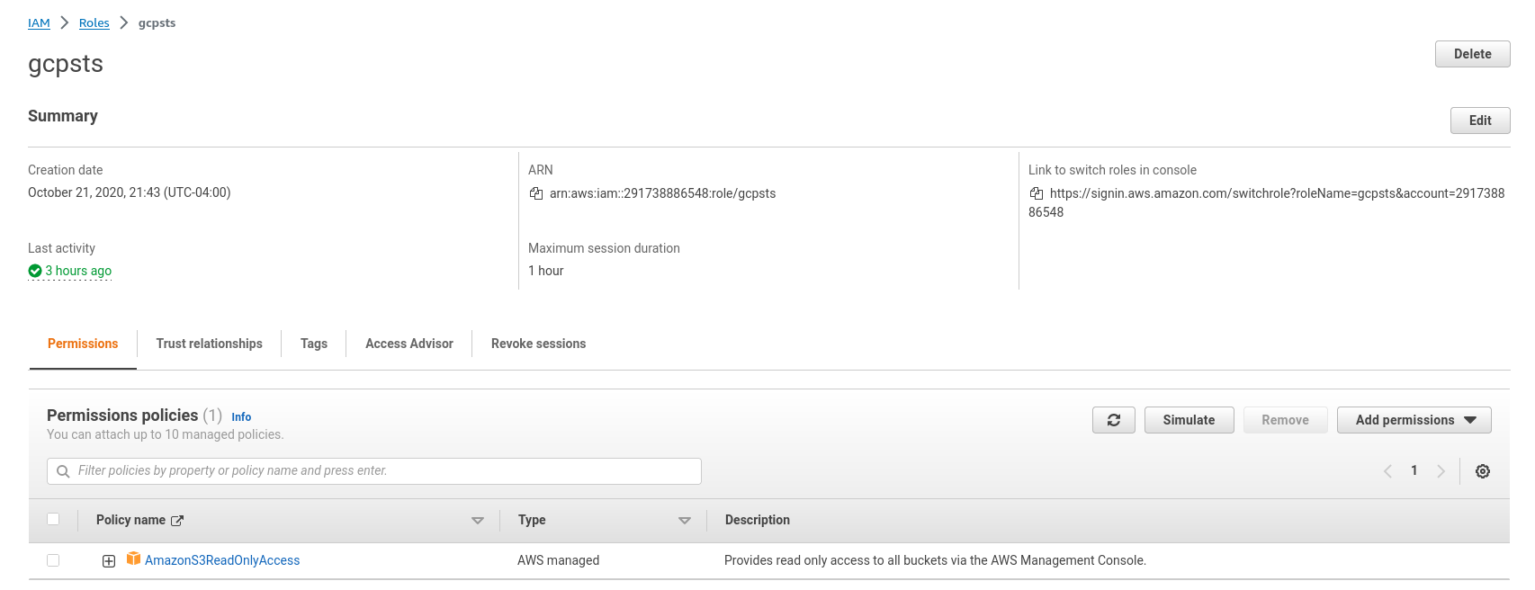
Task: Click the refresh policies icon button
Action: coord(1114,420)
